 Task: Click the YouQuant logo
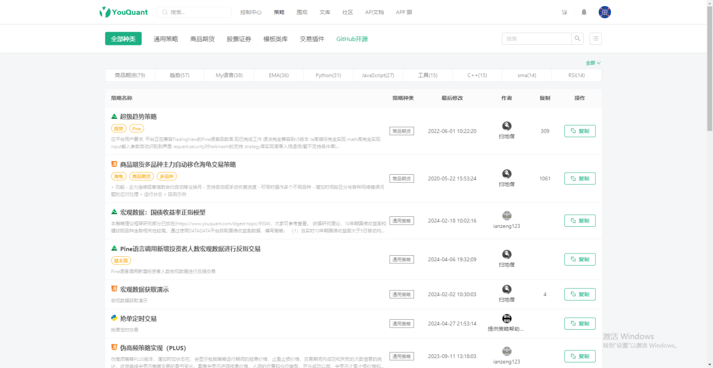point(124,12)
